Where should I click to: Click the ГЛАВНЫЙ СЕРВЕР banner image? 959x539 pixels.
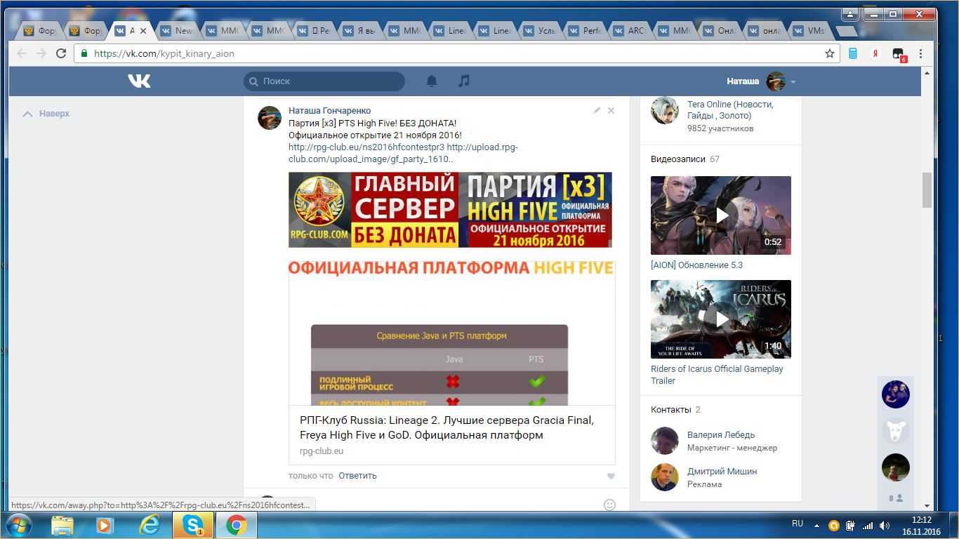(450, 210)
